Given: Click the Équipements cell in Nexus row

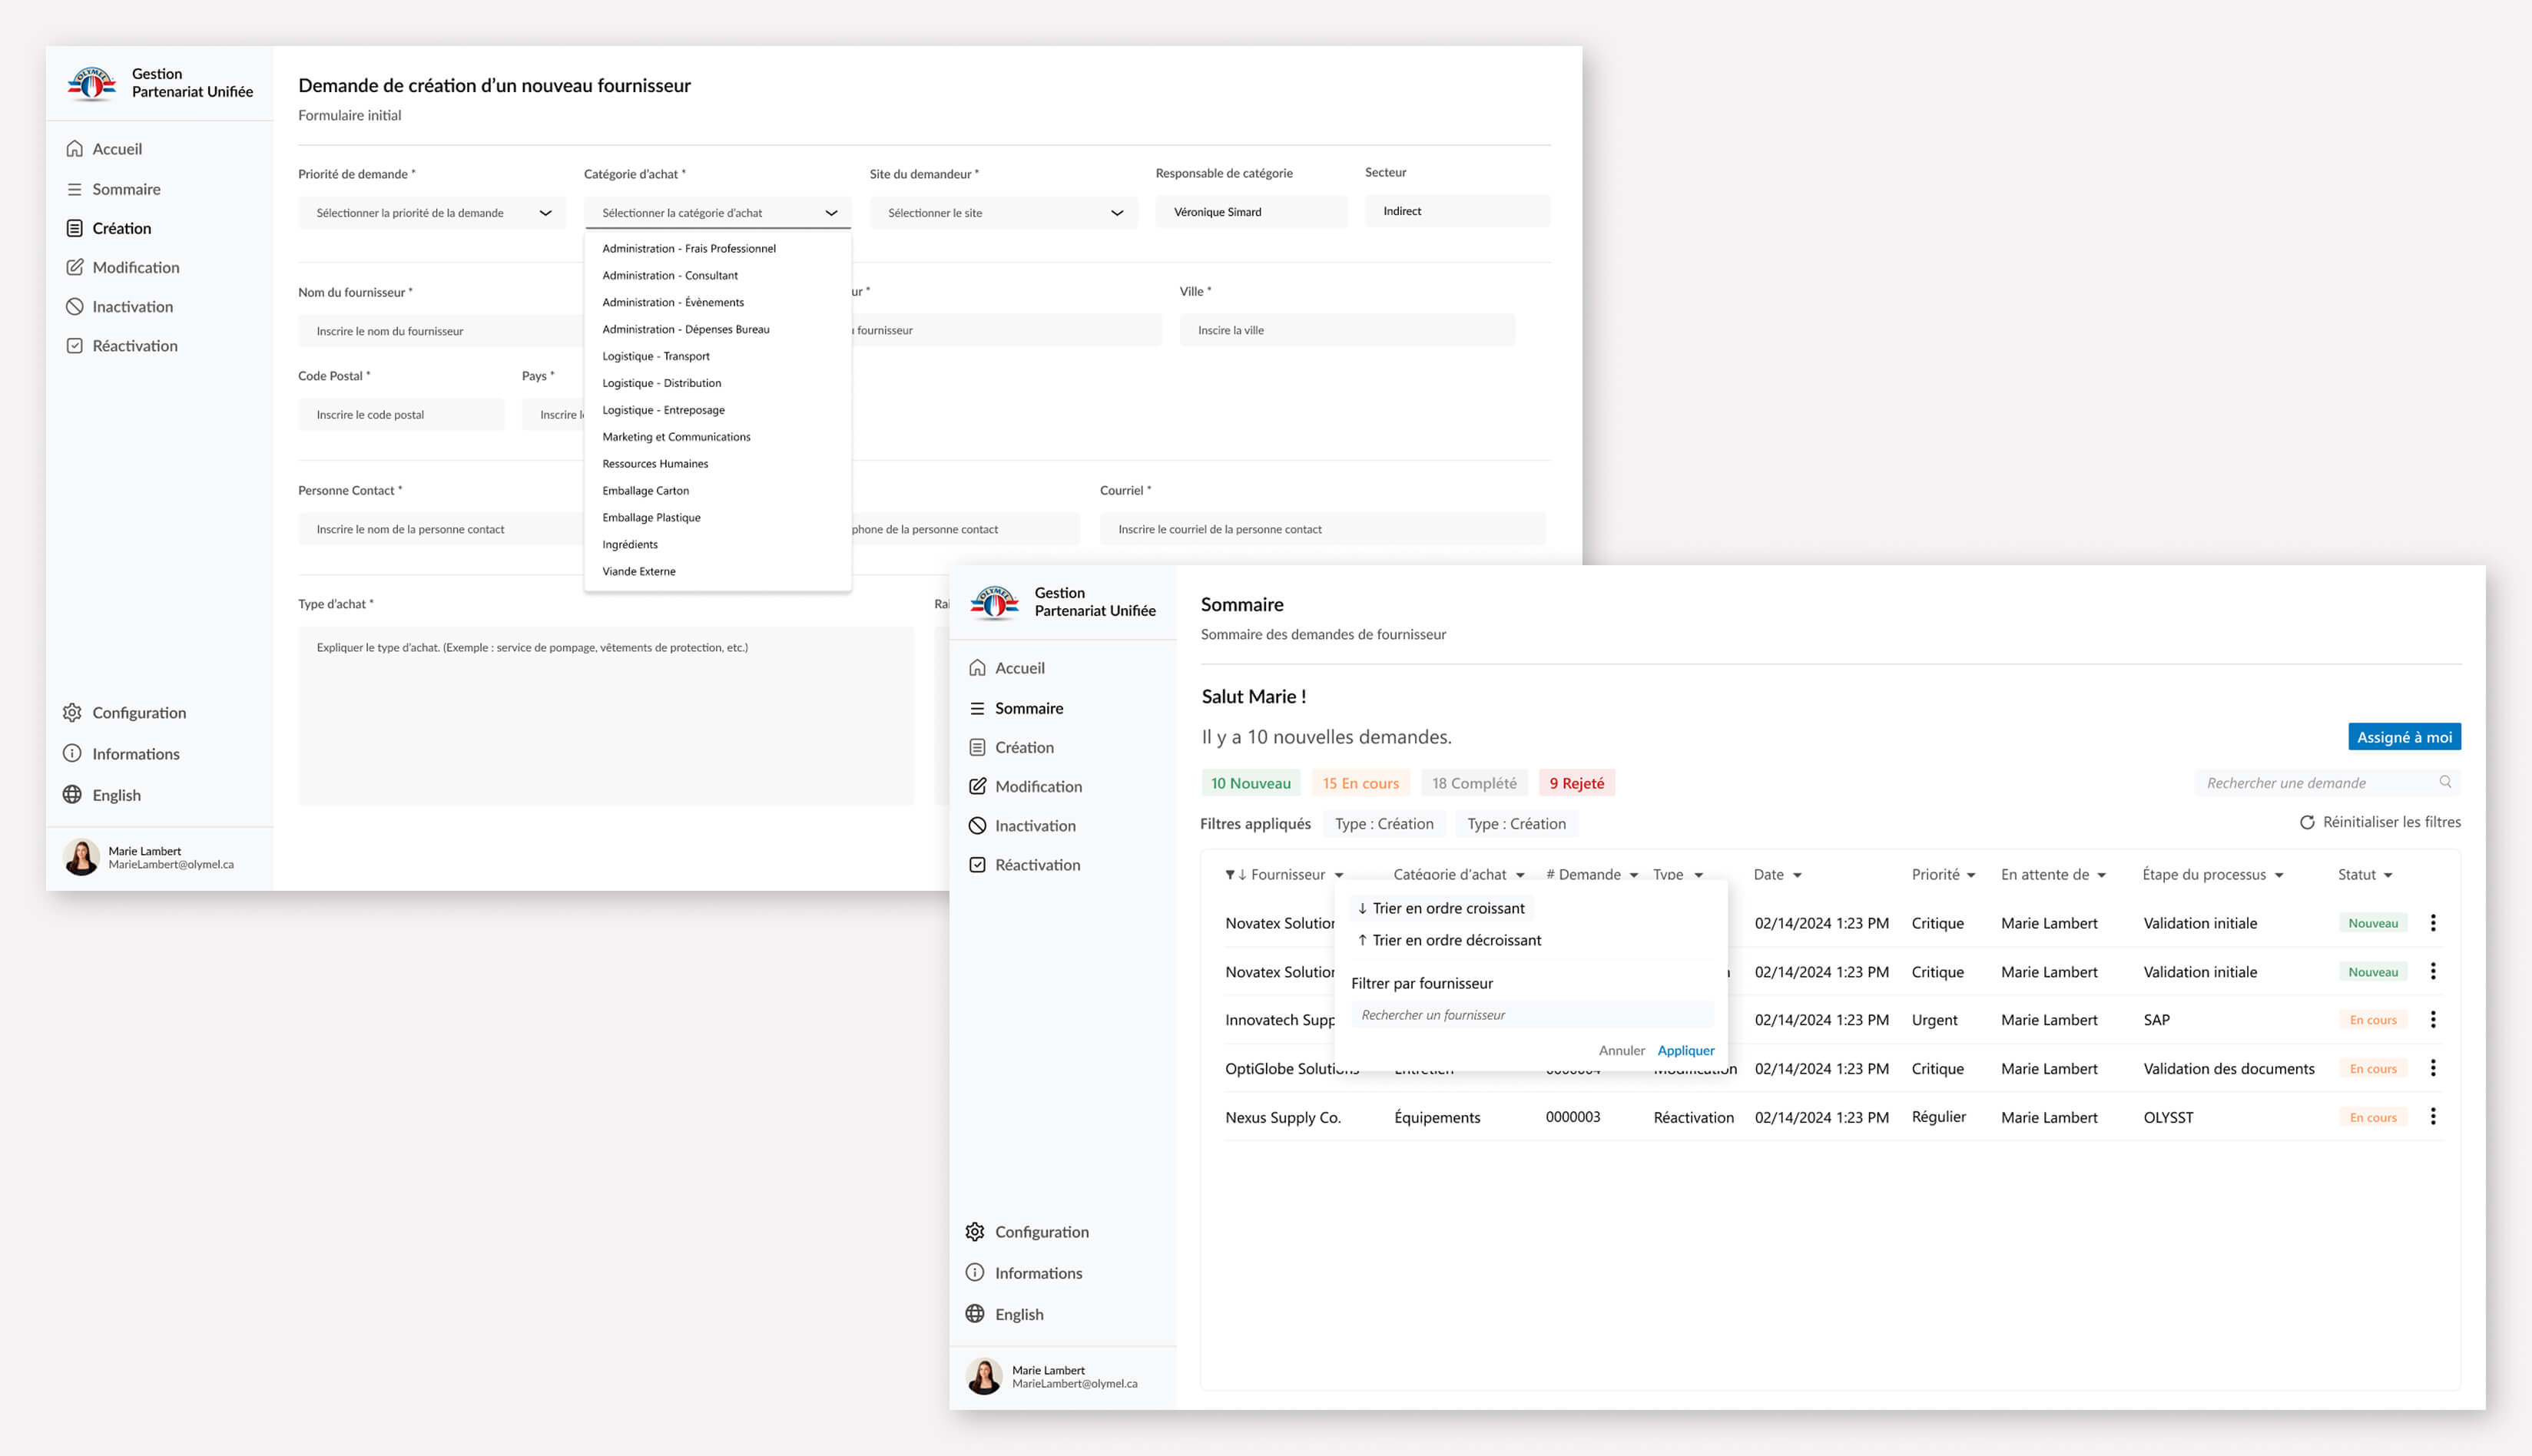Looking at the screenshot, I should tap(1437, 1117).
